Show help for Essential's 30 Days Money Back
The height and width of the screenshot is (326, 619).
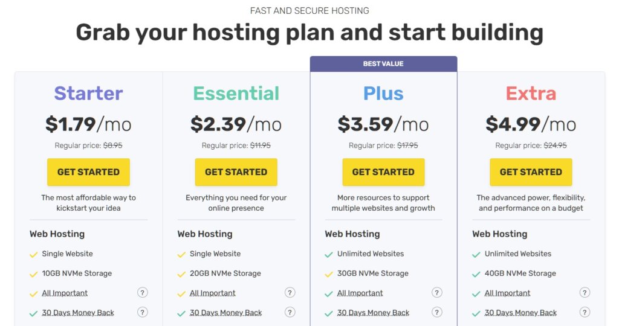pyautogui.click(x=290, y=312)
